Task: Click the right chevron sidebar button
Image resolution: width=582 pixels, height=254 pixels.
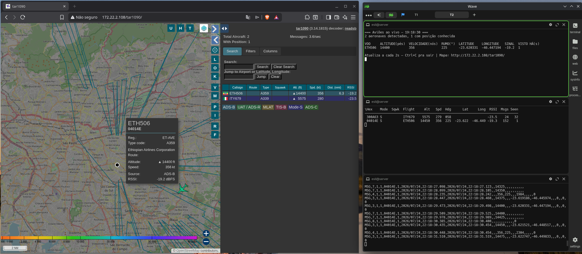Action: [x=215, y=29]
